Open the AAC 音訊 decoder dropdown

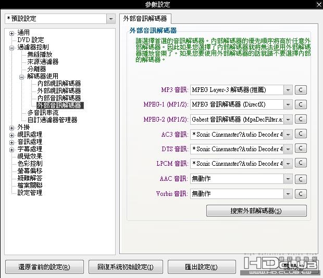coord(288,179)
